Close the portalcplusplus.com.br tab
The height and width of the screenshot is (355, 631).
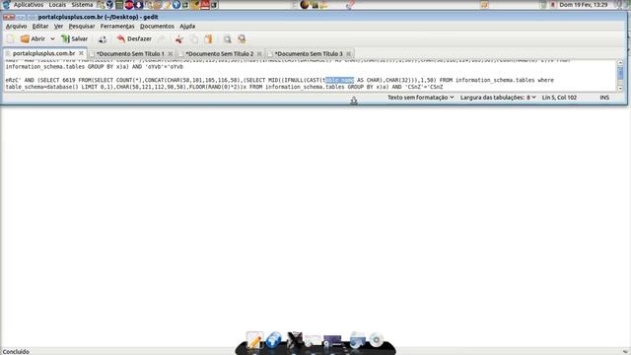(x=81, y=53)
